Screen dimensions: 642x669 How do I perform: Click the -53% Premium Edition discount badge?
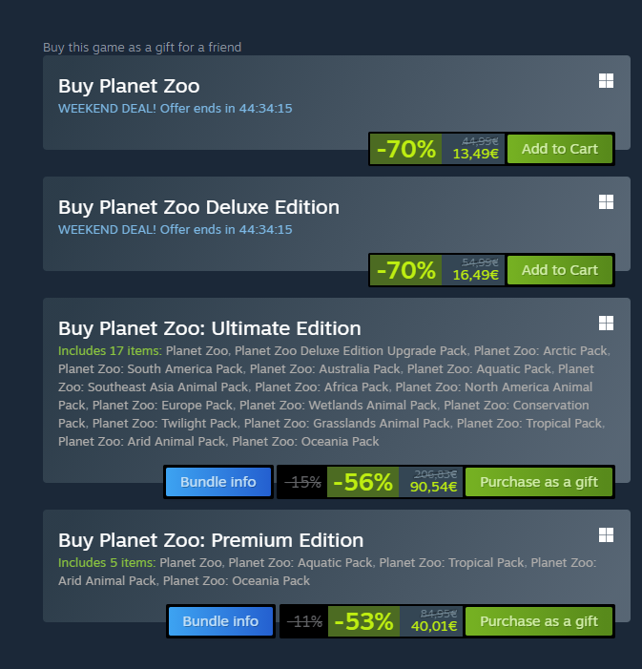tap(363, 621)
